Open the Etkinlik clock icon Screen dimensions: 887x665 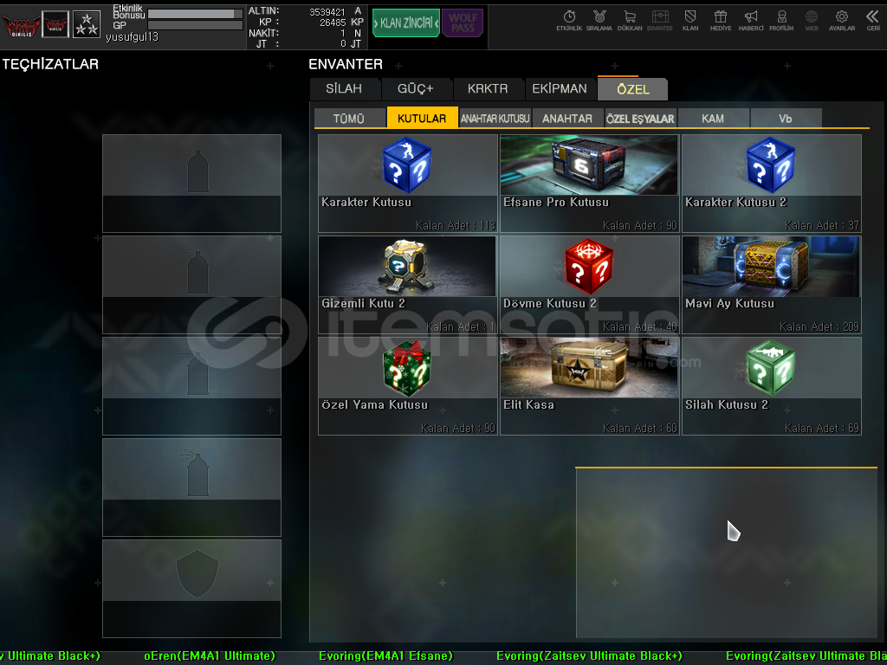(x=569, y=21)
